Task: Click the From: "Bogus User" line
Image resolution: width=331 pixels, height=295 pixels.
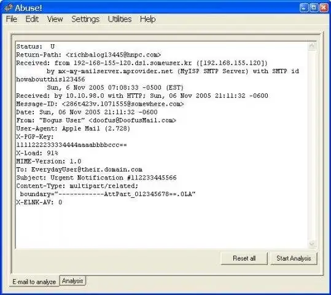Action: click(96, 120)
